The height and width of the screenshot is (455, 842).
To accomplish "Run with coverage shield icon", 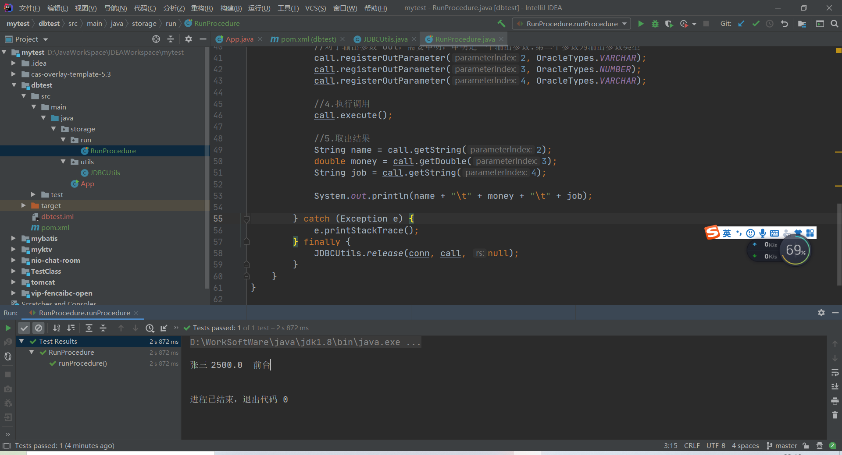I will (x=669, y=24).
